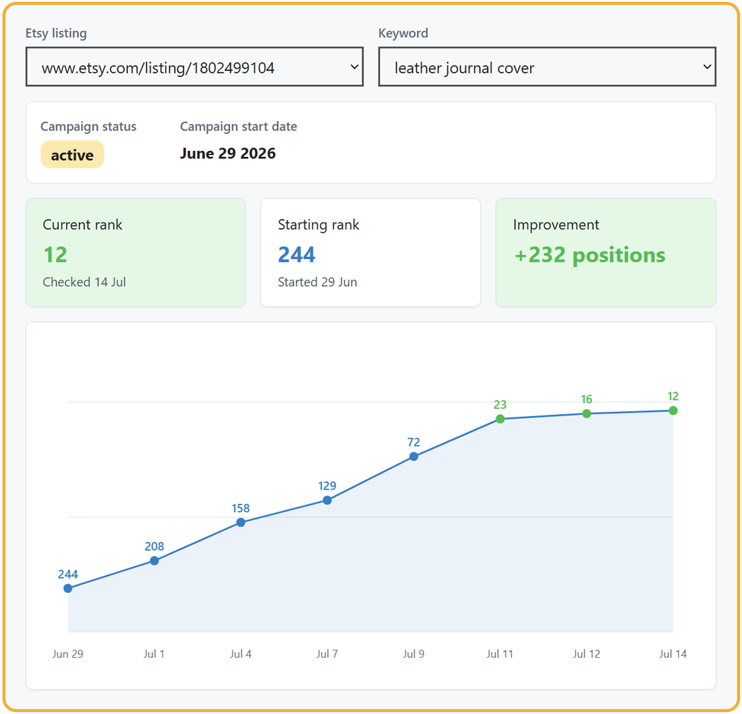
Task: Select the chart data point labeled 208
Action: pyautogui.click(x=154, y=561)
